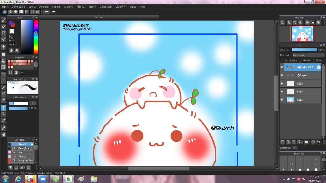Screen dimensions: 326x183
Task: Select the Bucket fill tool
Action: click(x=3, y=61)
